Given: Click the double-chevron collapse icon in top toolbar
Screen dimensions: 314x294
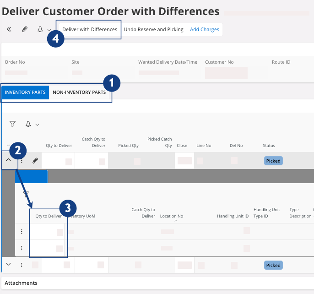Looking at the screenshot, I should tap(9, 29).
